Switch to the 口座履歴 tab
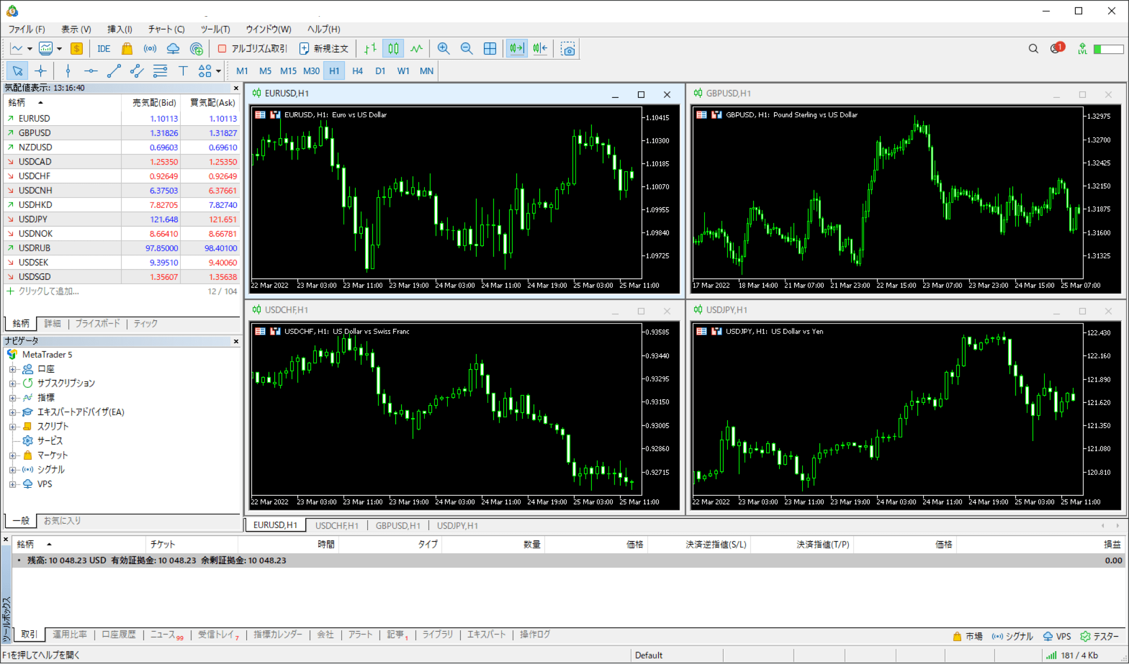Screen dimensions: 1129x664 coord(119,634)
